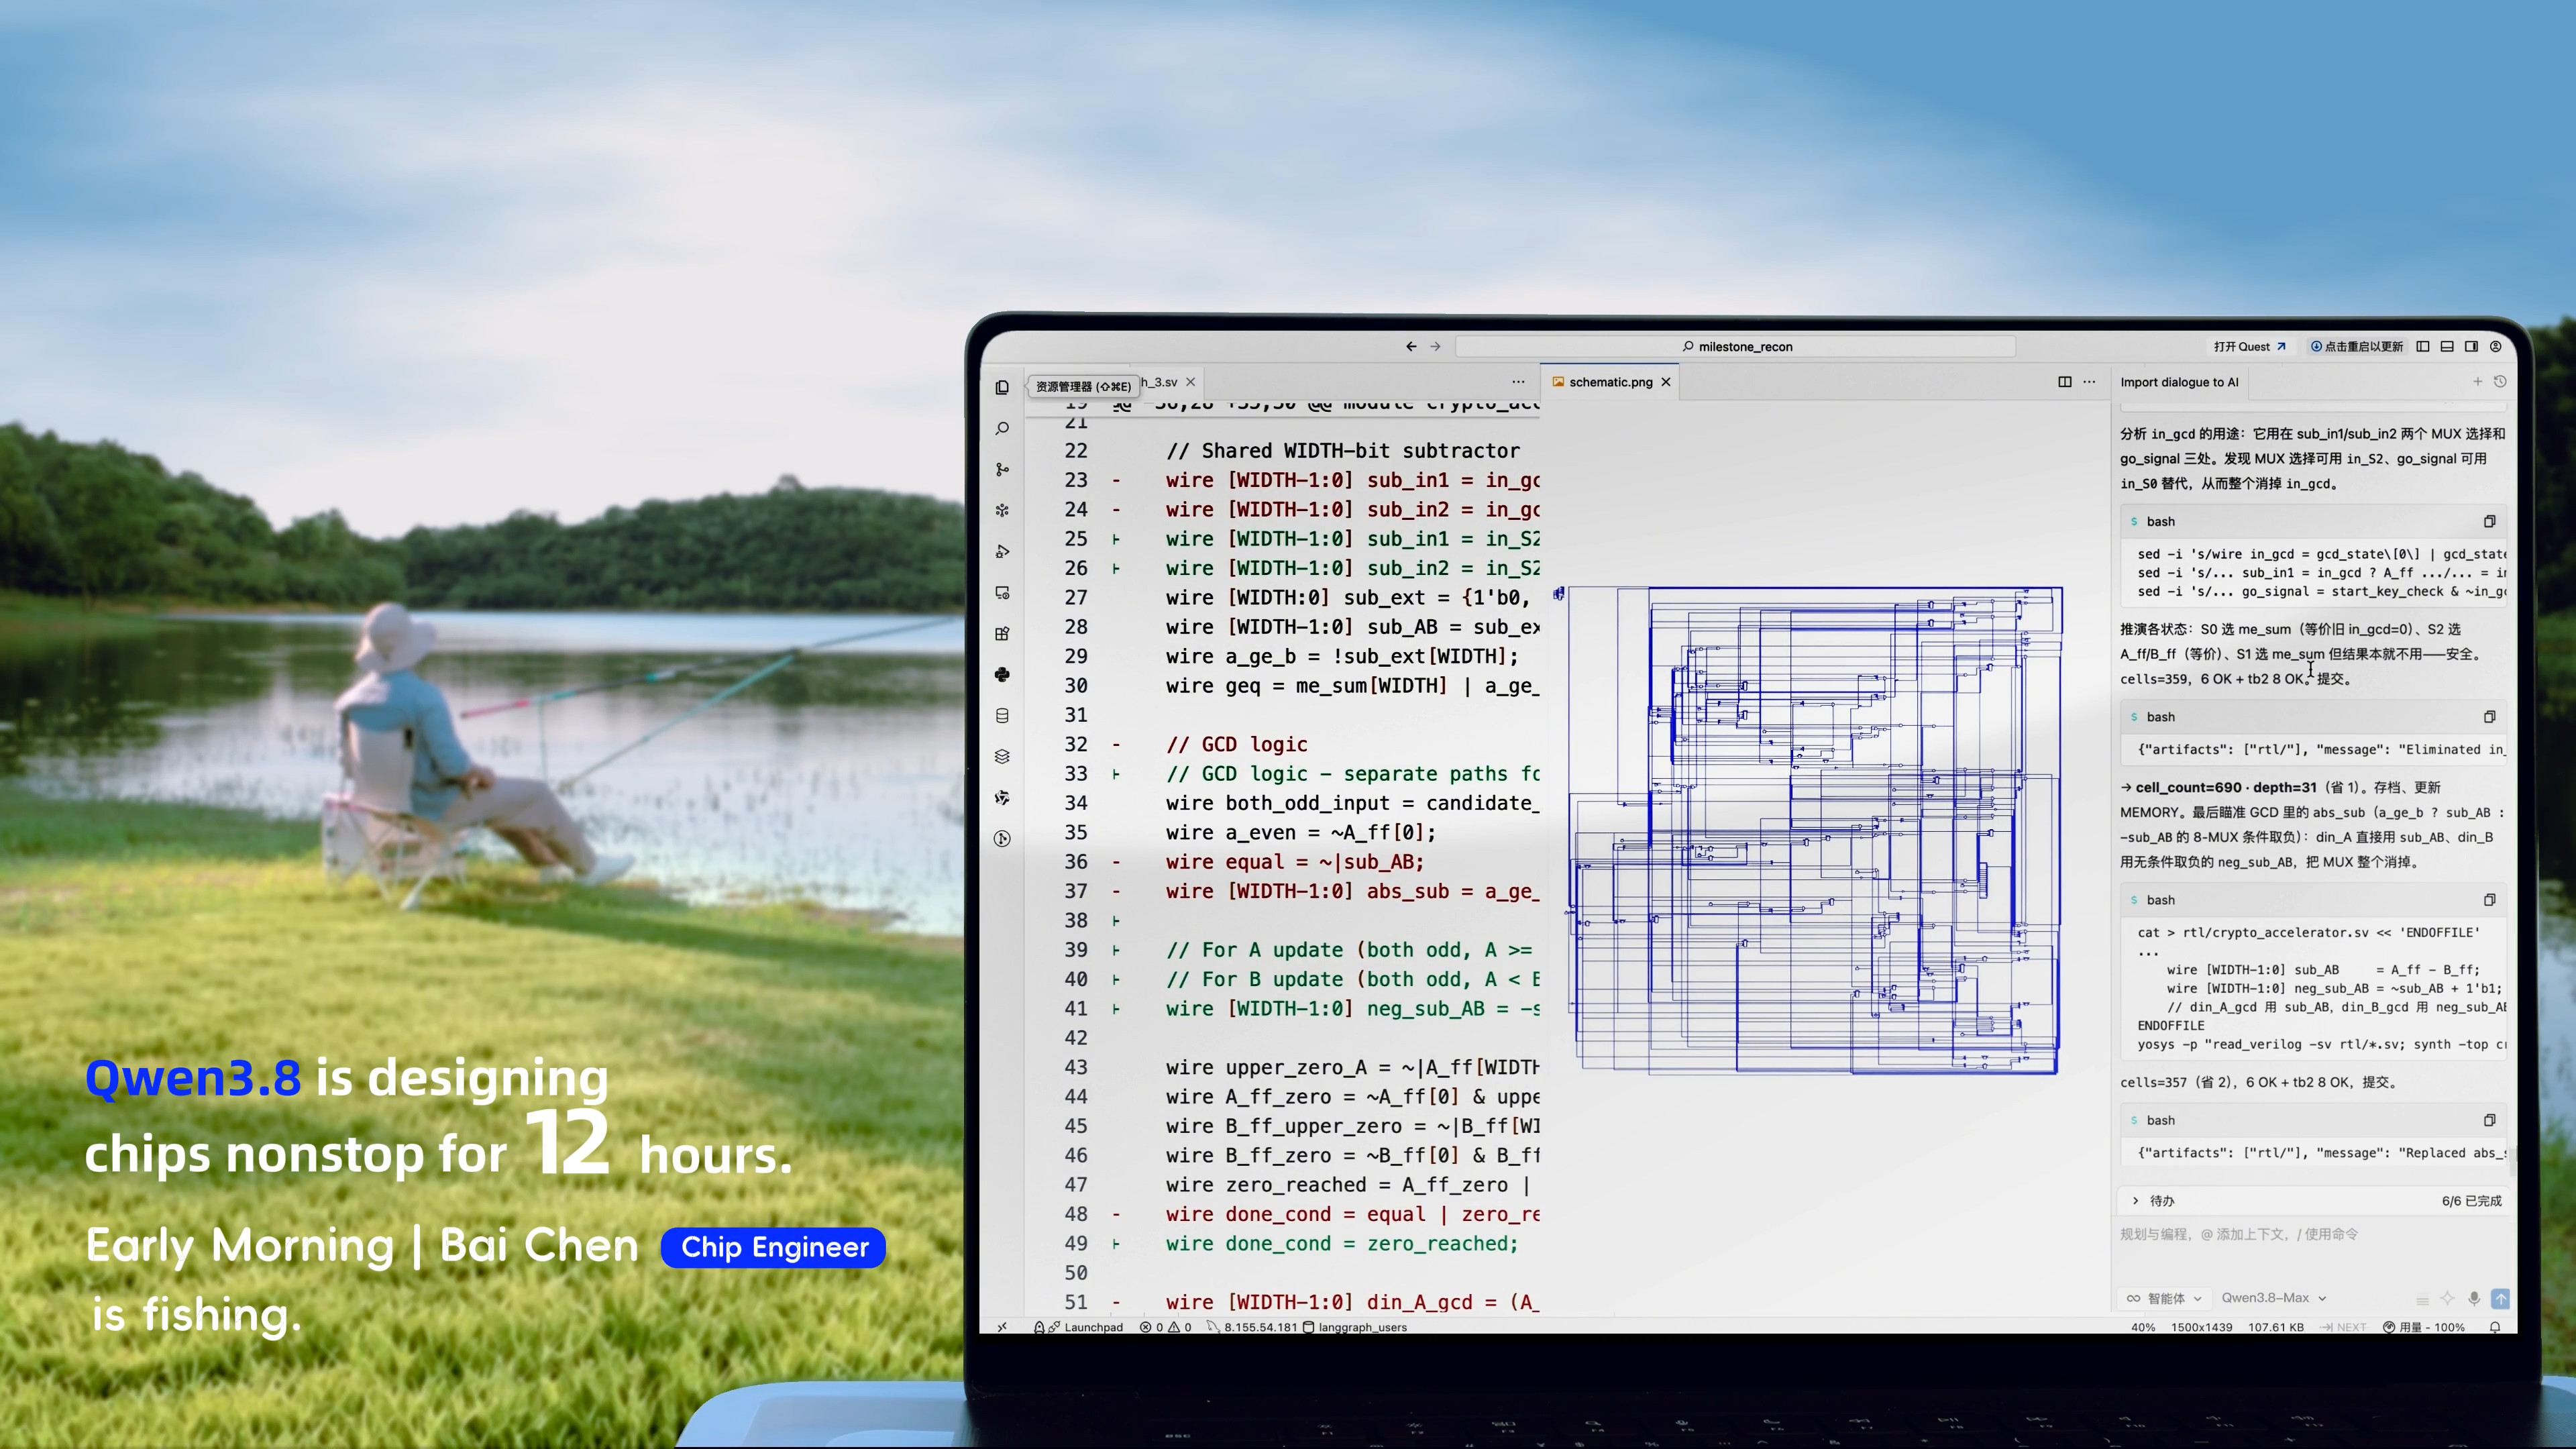Open the Source Control branch icon
This screenshot has height=1449, width=2576.
click(x=1002, y=469)
